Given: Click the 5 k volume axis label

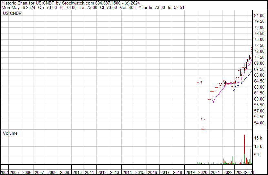Looking at the screenshot, I should coord(257,155).
